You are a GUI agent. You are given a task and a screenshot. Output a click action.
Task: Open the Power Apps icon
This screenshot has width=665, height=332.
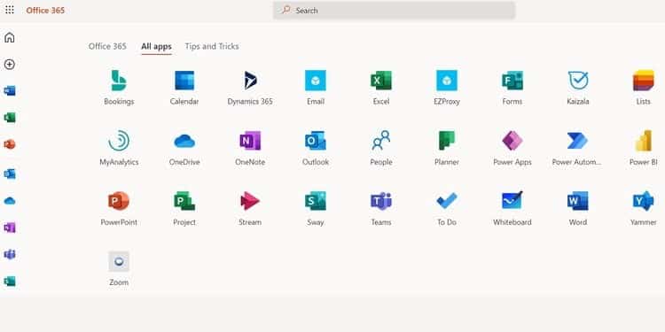click(512, 141)
